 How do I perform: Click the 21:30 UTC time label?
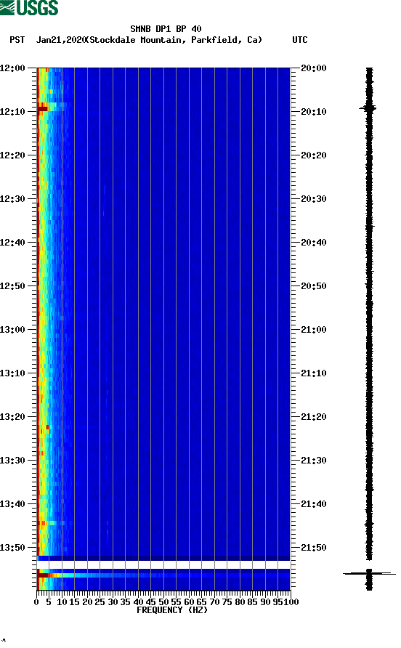(x=313, y=461)
